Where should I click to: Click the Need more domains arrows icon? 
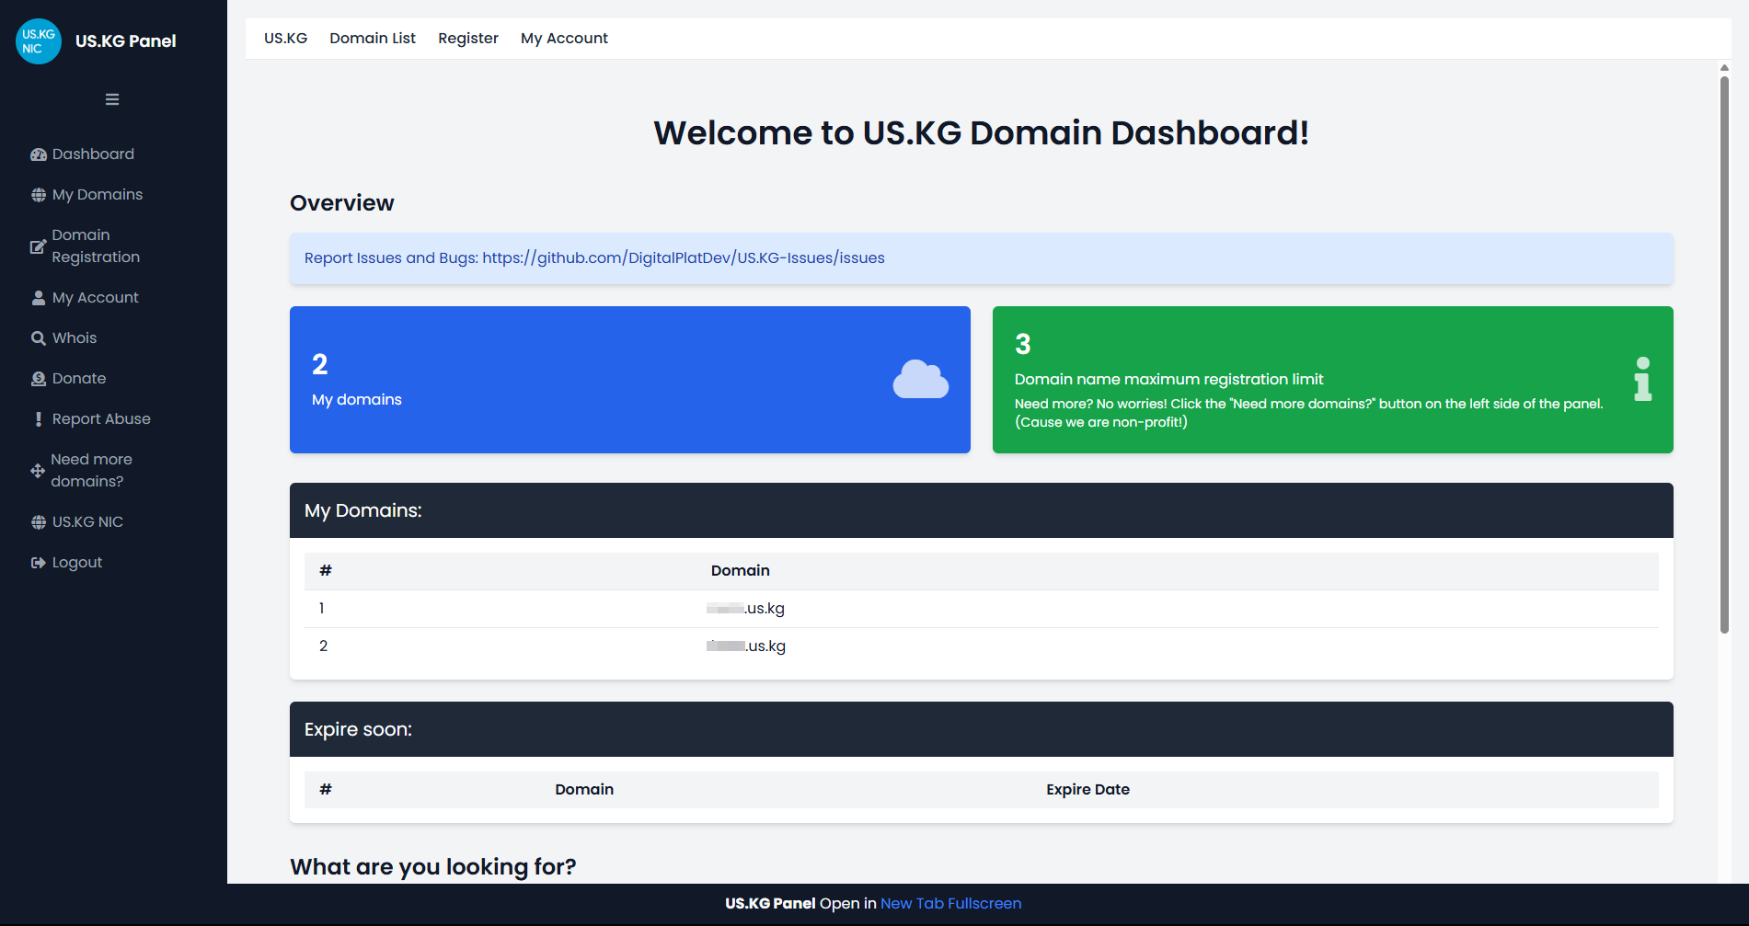[x=38, y=471]
